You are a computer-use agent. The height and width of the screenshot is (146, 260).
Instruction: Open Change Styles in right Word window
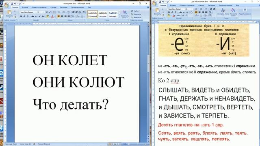pyautogui.click(x=233, y=12)
